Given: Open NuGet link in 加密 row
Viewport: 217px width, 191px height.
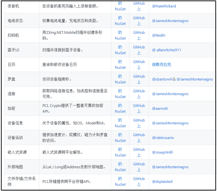Looking at the screenshot, I should coord(120,109).
